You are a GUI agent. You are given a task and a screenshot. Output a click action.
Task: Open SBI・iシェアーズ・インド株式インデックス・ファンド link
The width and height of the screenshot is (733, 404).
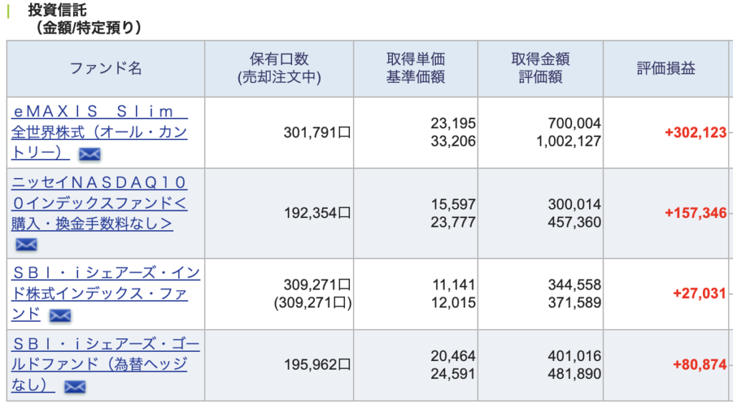pos(106,283)
